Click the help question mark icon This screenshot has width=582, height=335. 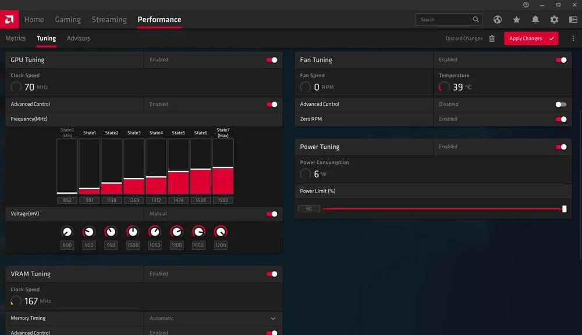click(526, 5)
